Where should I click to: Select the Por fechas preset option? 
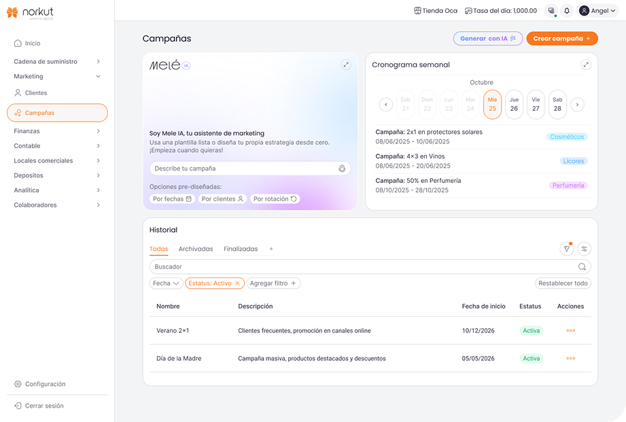(172, 199)
